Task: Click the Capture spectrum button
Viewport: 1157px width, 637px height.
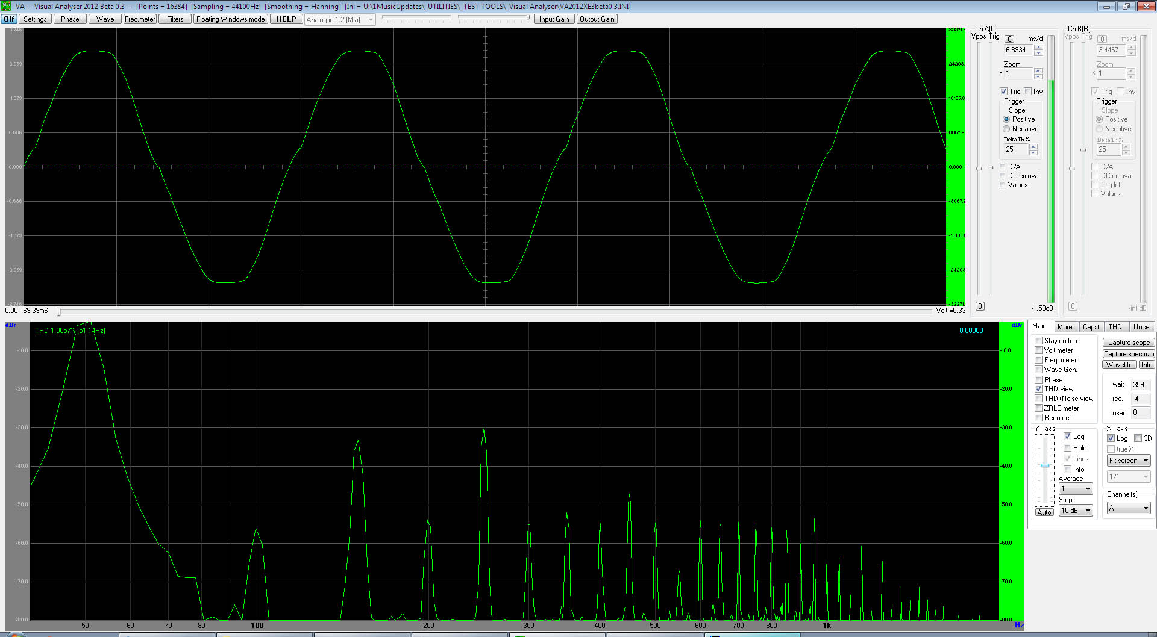Action: [x=1129, y=354]
